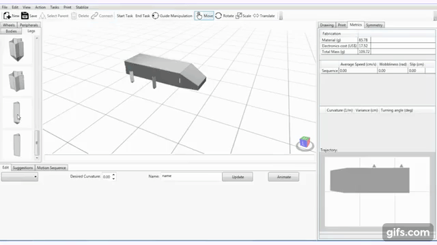Open the empty dropdown in Edit panel

[x=20, y=177]
